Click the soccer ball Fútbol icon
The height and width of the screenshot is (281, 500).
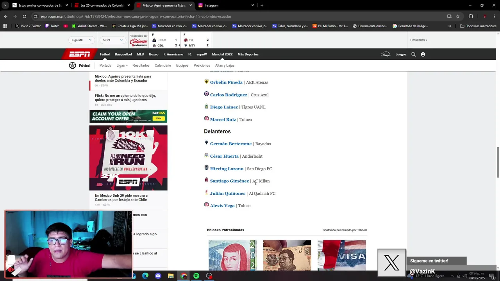72,66
